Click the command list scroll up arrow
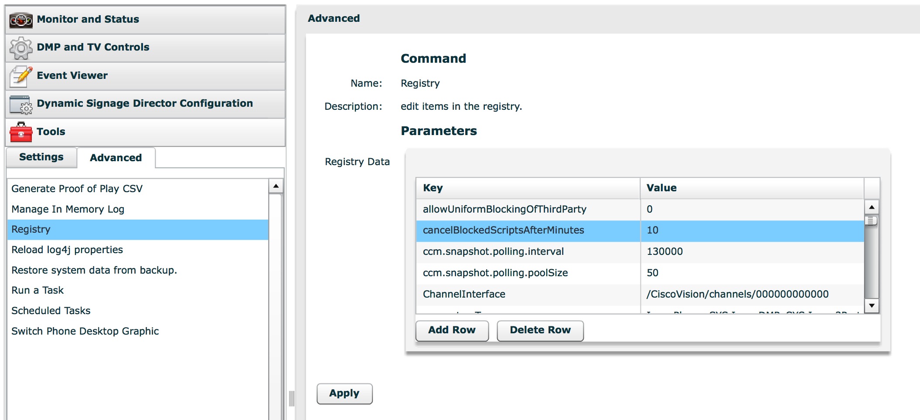The width and height of the screenshot is (920, 420). [276, 186]
